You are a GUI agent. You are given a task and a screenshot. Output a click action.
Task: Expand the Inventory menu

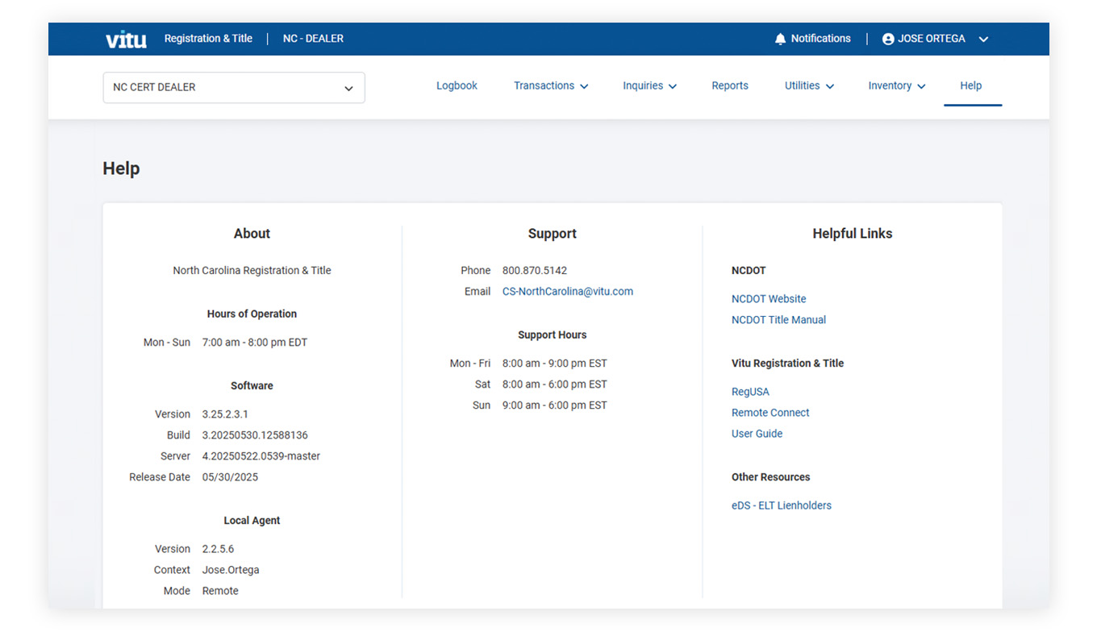coord(896,85)
